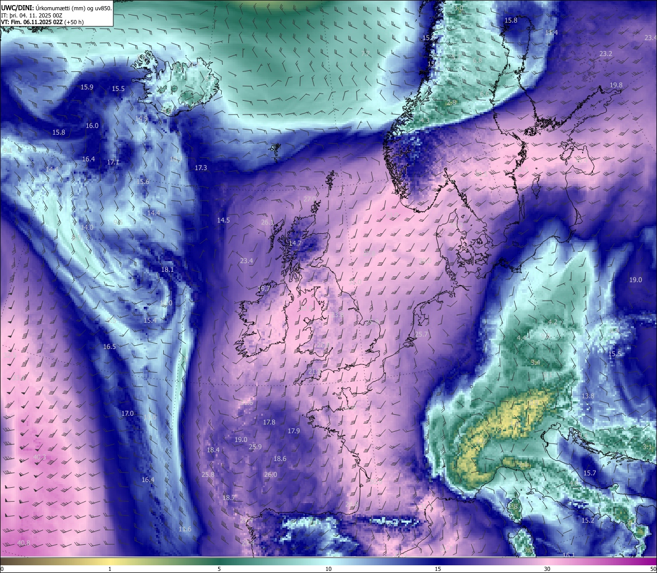Image resolution: width=657 pixels, height=573 pixels.
Task: Click the map value 17.8
Action: (x=269, y=422)
